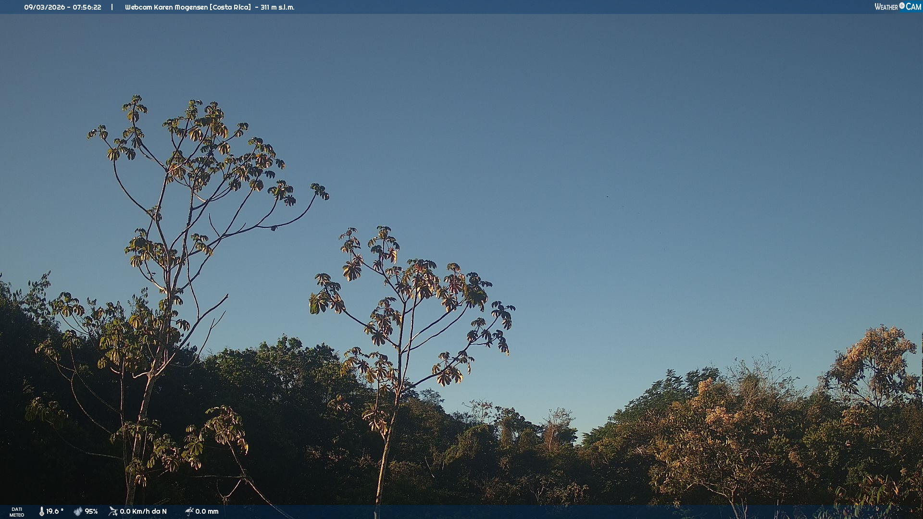The width and height of the screenshot is (923, 519).
Task: Click the word CAM in the logo
Action: point(913,7)
